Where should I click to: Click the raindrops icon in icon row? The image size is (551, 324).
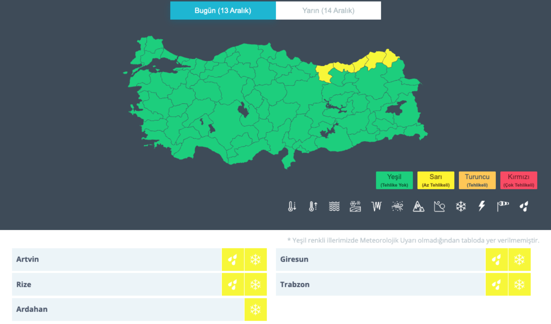coord(524,206)
